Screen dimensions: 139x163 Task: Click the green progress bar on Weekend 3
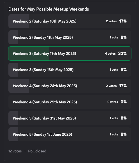[29, 53]
